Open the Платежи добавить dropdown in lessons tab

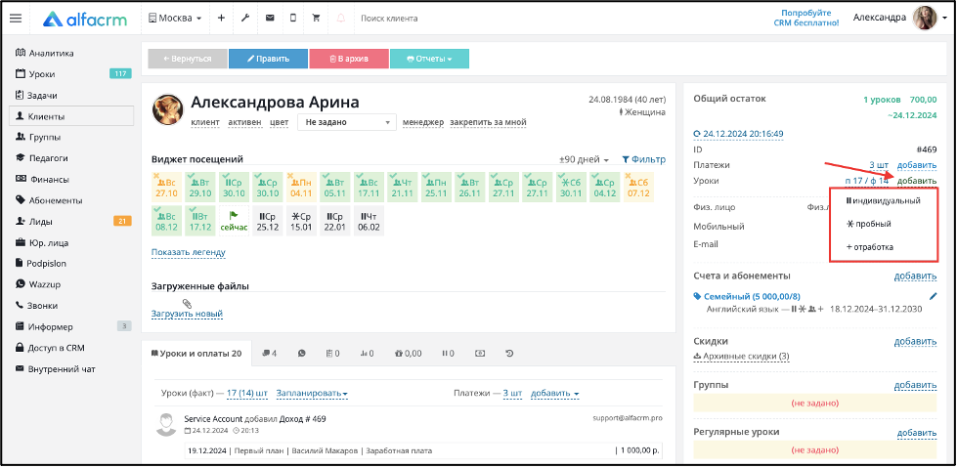pyautogui.click(x=555, y=394)
